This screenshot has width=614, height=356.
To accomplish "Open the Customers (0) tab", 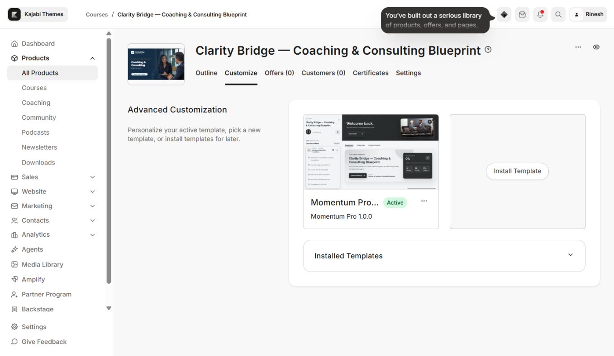I will 324,73.
